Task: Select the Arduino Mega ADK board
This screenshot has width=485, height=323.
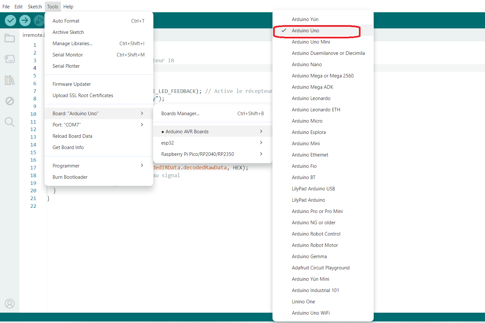Action: 323,87
